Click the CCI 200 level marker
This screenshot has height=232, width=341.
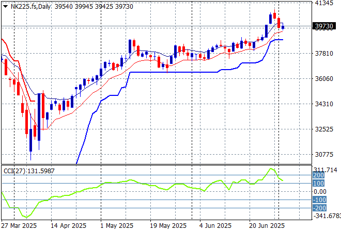(x=319, y=175)
